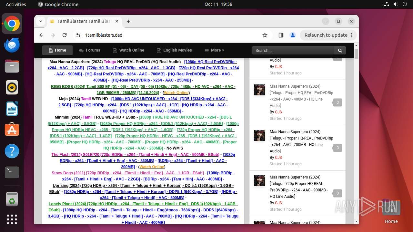Open the sidebar 400MB HQ Line Audio topic
413x232 pixels.
[301, 96]
